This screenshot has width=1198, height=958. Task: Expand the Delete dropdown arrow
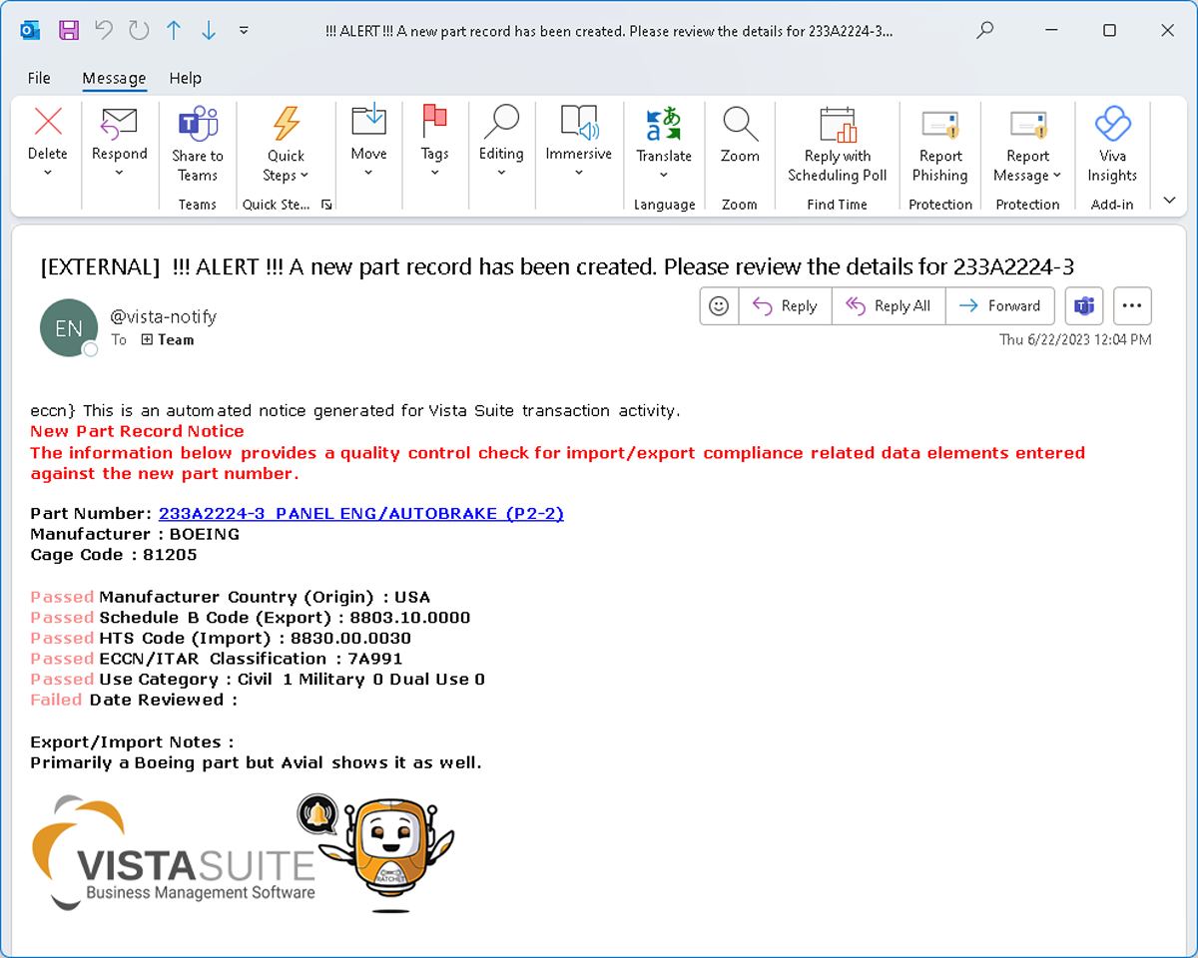(48, 174)
